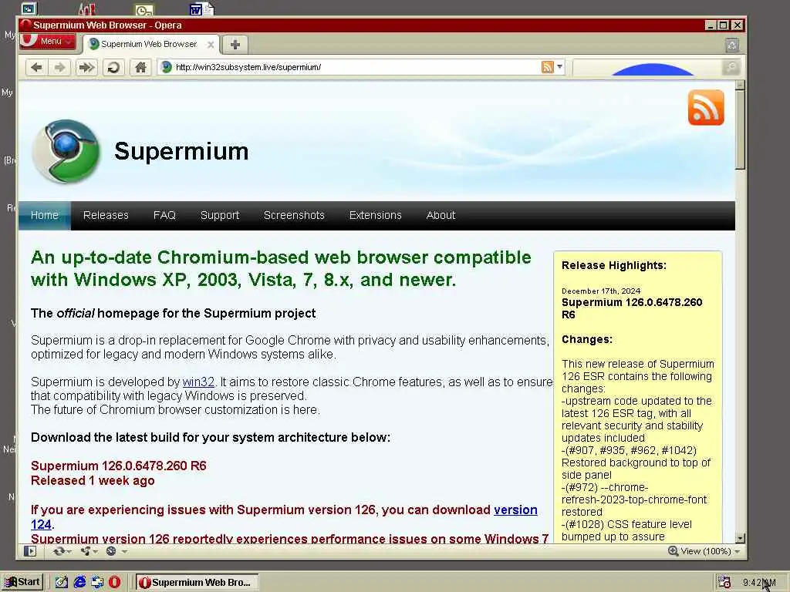Click the Changes: heading in sidebar

(x=587, y=339)
